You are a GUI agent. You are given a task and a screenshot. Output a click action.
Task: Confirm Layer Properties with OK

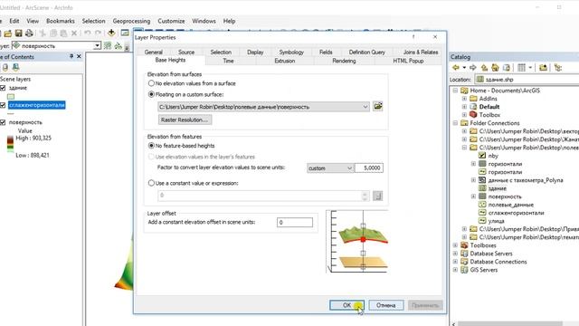346,305
